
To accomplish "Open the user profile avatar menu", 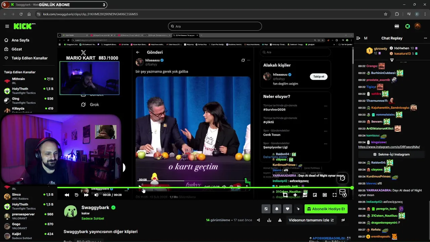I will [417, 26].
